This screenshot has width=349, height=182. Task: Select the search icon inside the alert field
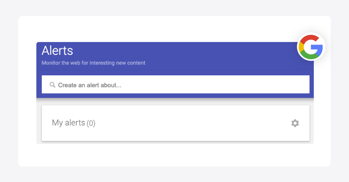53,85
